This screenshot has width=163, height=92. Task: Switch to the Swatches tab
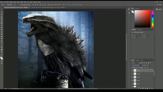coord(137,8)
